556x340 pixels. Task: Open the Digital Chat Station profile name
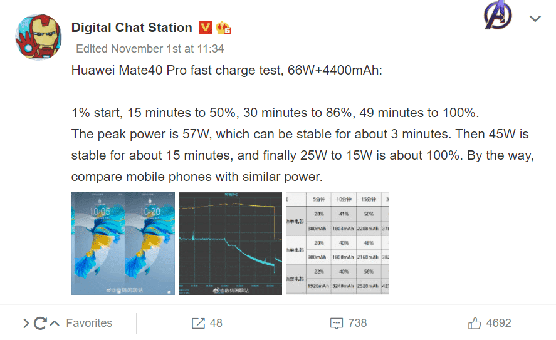(132, 28)
